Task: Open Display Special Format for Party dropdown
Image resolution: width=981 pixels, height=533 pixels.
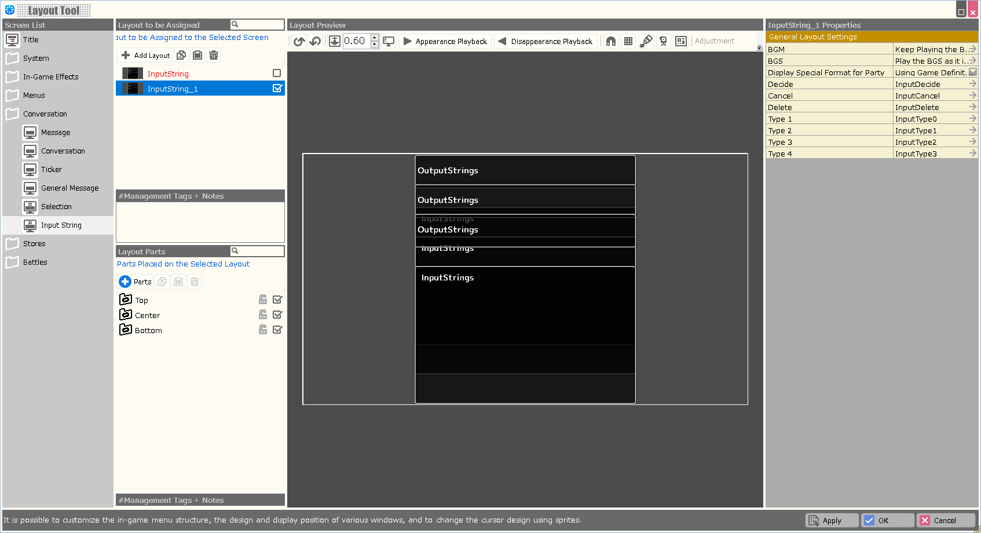Action: point(972,72)
